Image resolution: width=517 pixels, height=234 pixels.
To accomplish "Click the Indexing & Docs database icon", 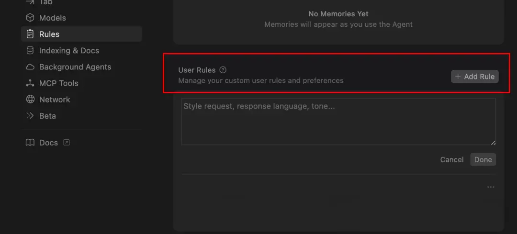I will pos(30,50).
